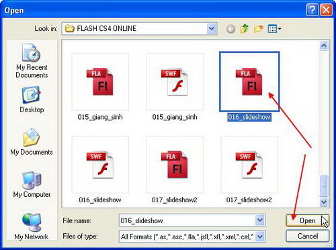This screenshot has width=336, height=250.
Task: Click the scrollbar down arrow
Action: tap(324, 202)
